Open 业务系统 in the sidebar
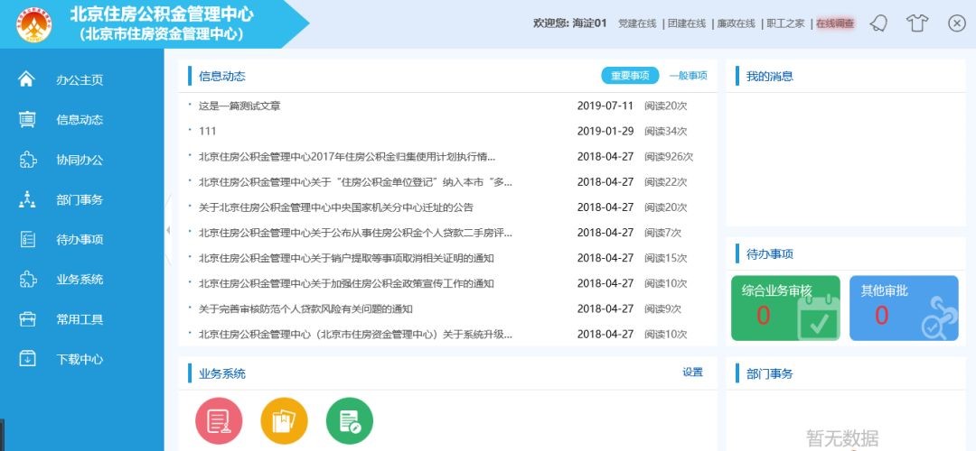 (80, 280)
